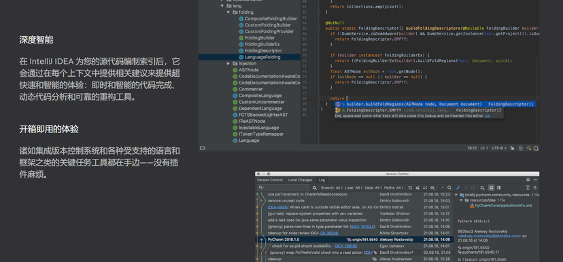The width and height of the screenshot is (563, 262).
Task: Click the revert arrow icon above the changes tree
Action: [x=466, y=188]
